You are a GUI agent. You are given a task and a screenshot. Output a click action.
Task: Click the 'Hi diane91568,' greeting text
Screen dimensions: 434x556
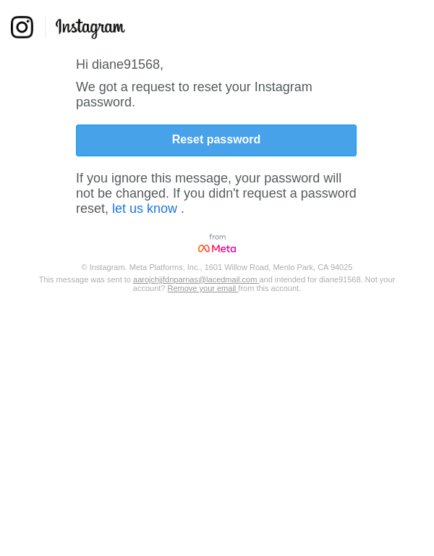[119, 64]
